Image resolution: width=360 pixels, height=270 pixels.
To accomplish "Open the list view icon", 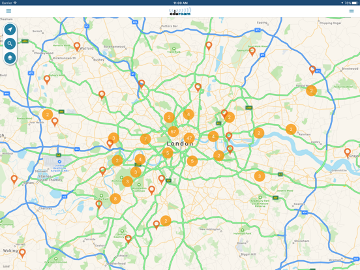I will tap(351, 11).
